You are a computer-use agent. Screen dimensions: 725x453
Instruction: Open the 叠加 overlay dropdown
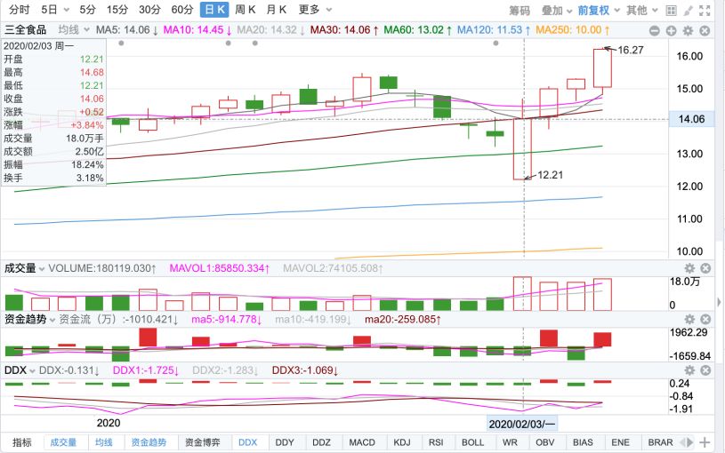(x=557, y=10)
